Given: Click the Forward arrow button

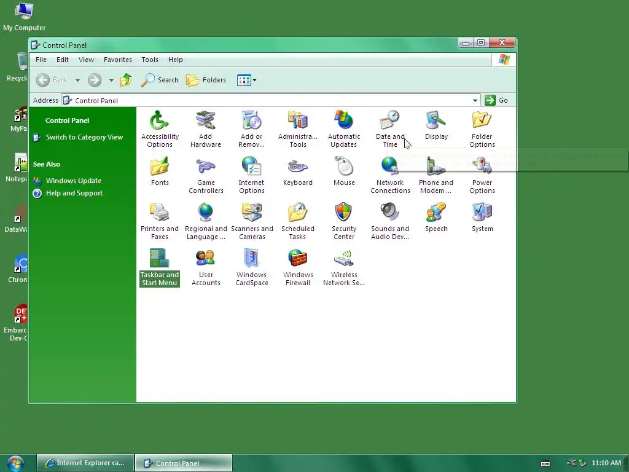Looking at the screenshot, I should point(95,80).
